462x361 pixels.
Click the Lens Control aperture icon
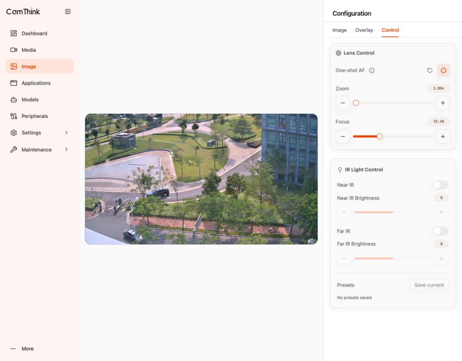[x=339, y=53]
